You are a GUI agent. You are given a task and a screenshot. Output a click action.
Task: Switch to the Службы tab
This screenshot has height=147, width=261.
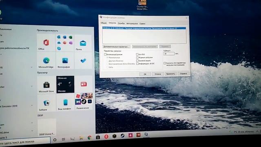[x=121, y=24]
